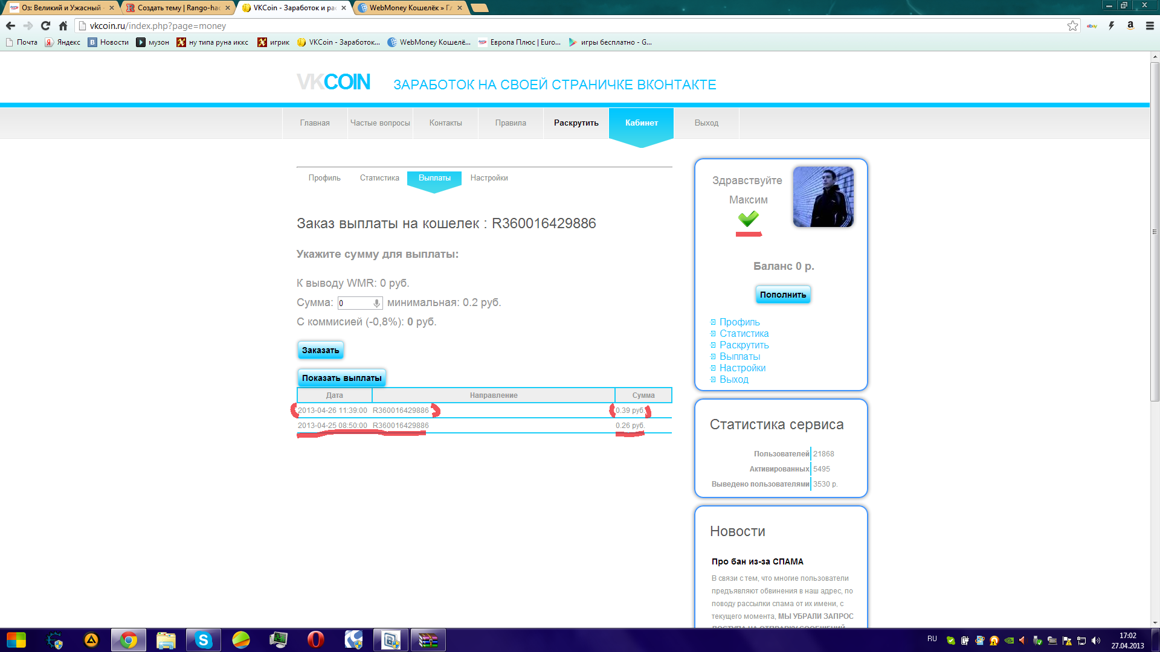Open the Action Center flag tray icon
Screen dimensions: 1160x652
[1067, 641]
